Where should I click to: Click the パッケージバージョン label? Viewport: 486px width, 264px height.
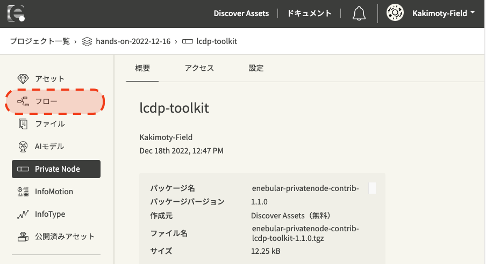[188, 201]
